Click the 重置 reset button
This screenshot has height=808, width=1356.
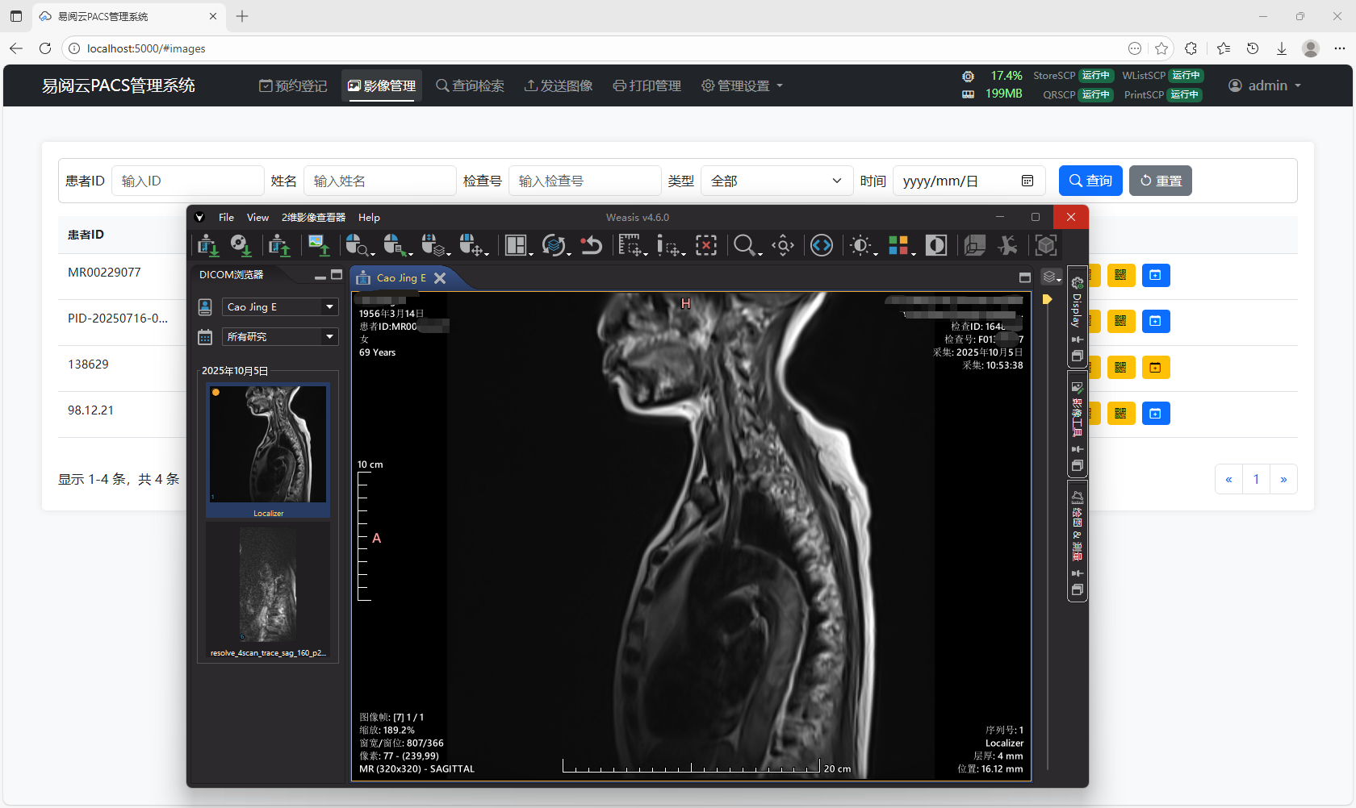[x=1160, y=181]
